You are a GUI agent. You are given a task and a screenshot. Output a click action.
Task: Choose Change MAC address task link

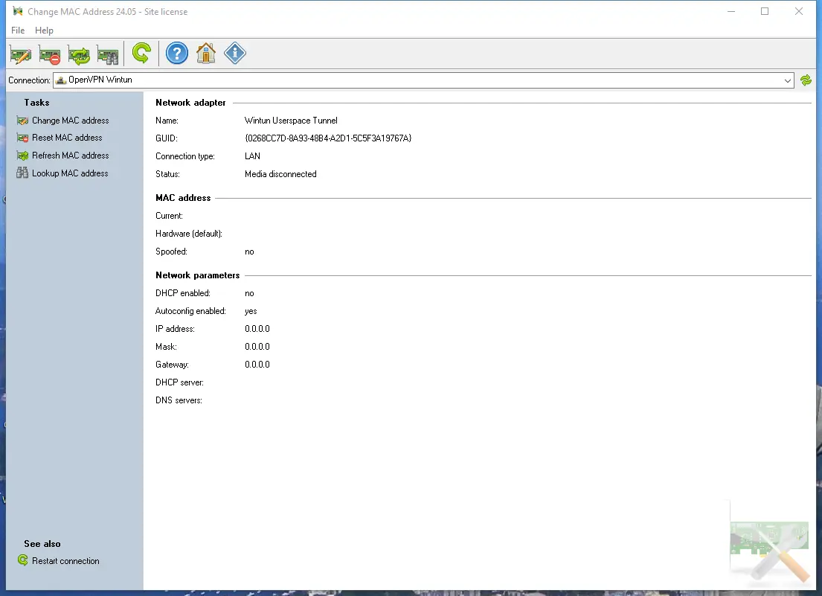point(70,121)
